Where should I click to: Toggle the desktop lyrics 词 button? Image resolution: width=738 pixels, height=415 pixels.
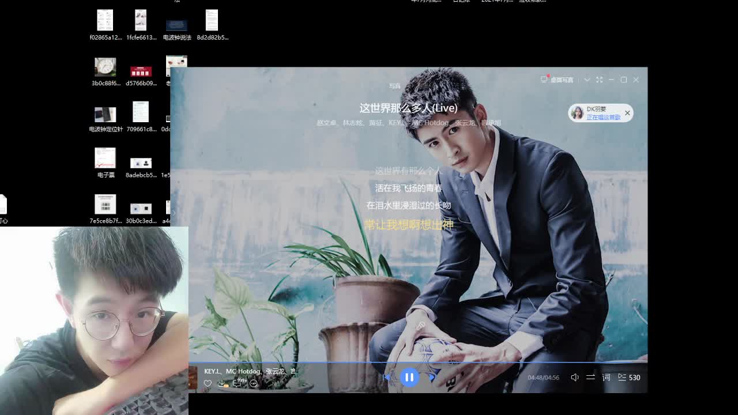(606, 378)
